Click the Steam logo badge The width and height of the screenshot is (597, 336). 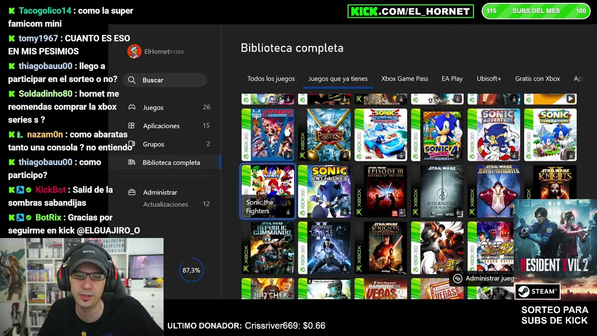click(x=537, y=291)
